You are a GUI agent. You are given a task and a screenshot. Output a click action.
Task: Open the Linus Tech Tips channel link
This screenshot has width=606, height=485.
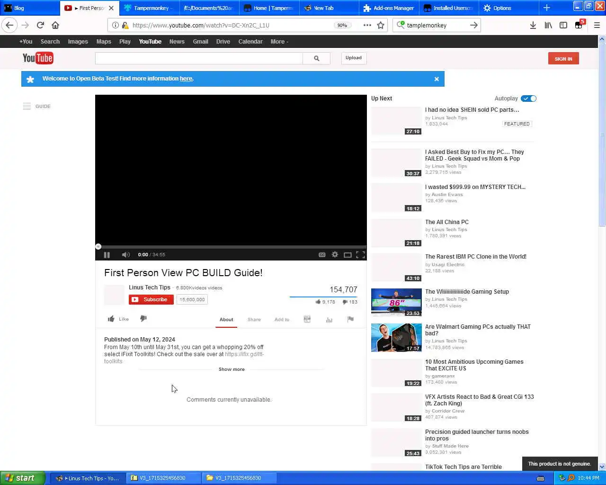coord(150,287)
